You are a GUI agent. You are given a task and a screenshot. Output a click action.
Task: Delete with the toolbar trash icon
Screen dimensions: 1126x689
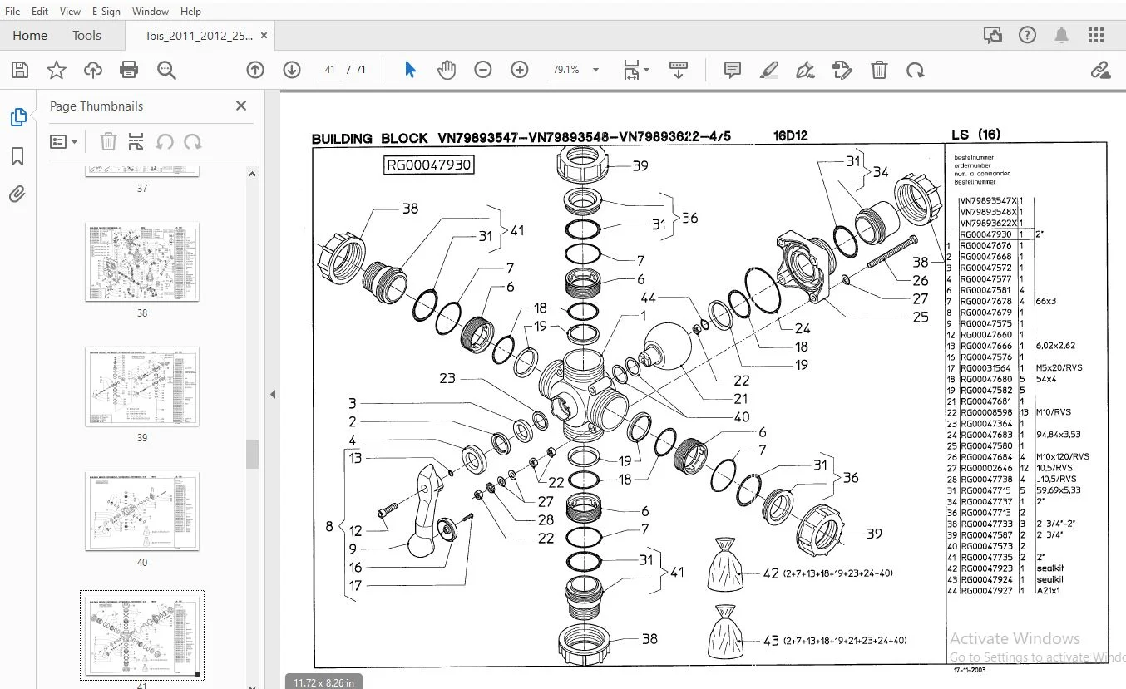point(879,70)
